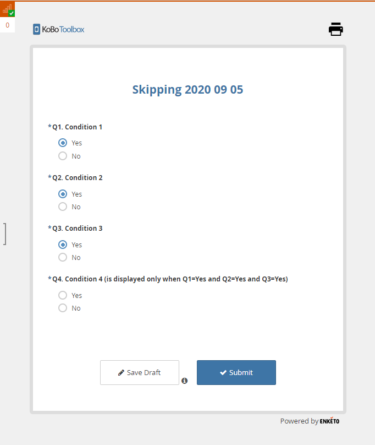Screen dimensions: 375x445
Task: Click the form title Skipping 2020 09 05
Action: [187, 89]
